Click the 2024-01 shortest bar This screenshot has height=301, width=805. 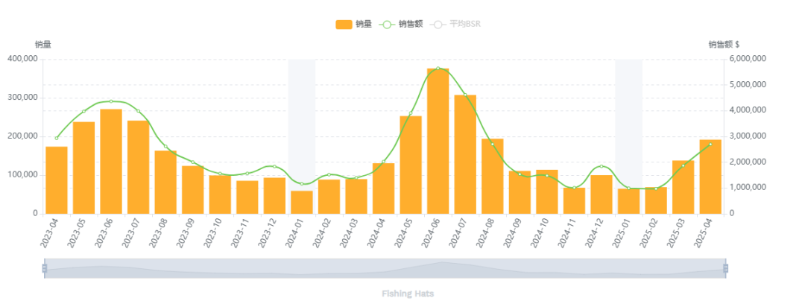[302, 203]
